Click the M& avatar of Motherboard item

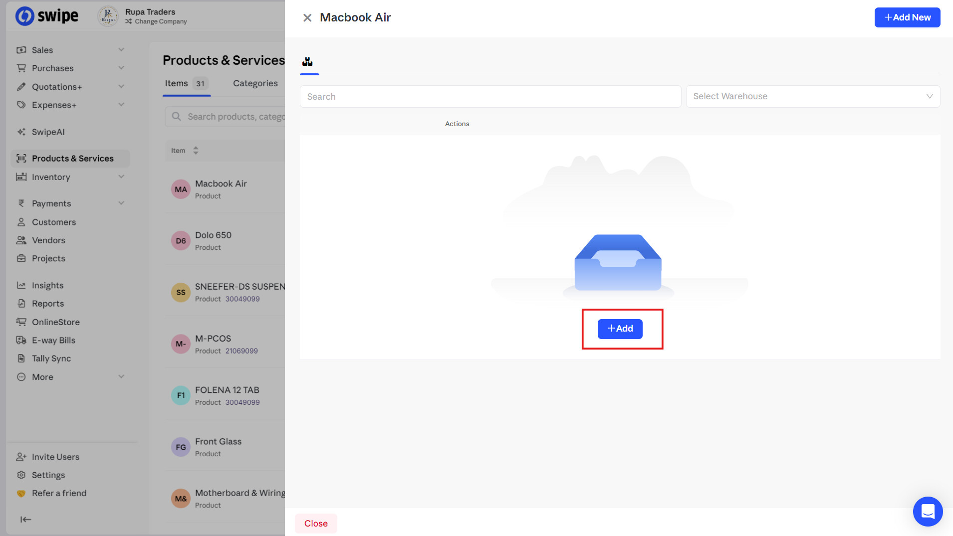click(x=181, y=498)
